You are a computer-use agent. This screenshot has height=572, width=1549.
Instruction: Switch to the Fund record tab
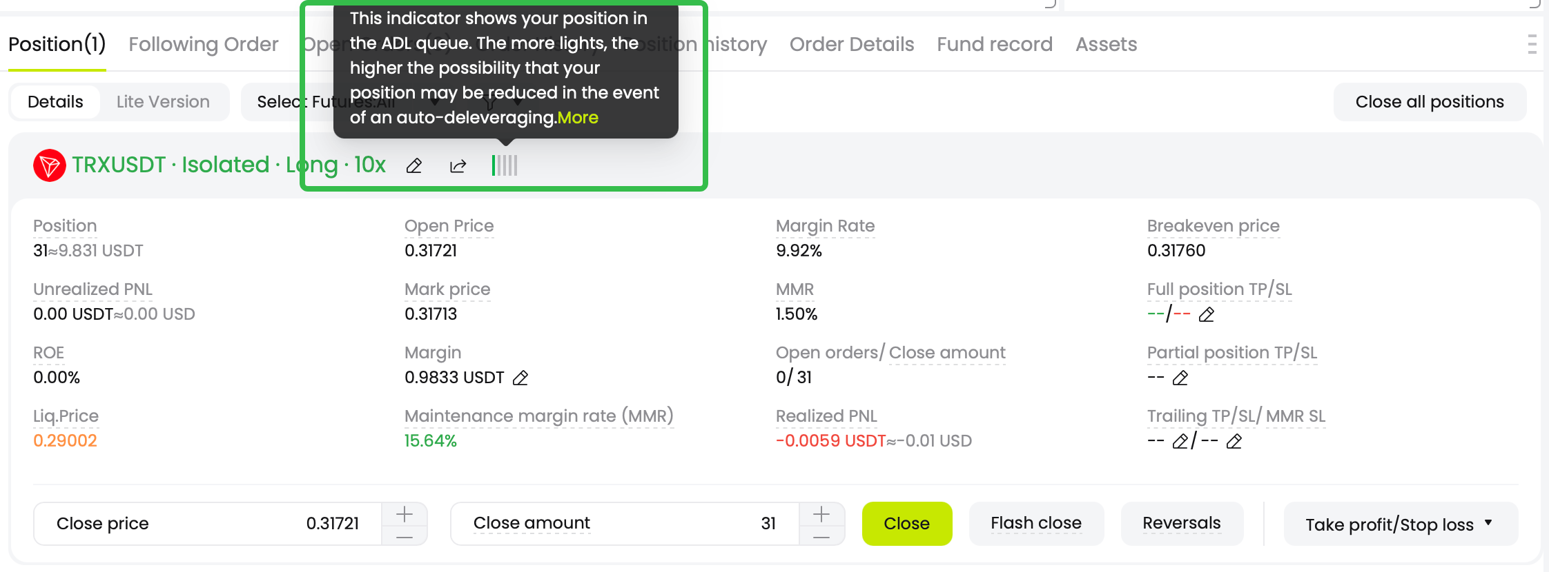(994, 44)
